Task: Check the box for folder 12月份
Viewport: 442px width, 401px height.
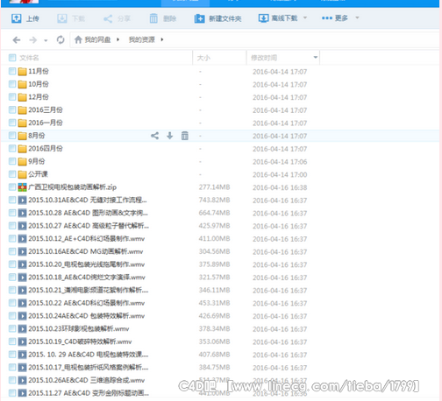Action: click(x=12, y=97)
